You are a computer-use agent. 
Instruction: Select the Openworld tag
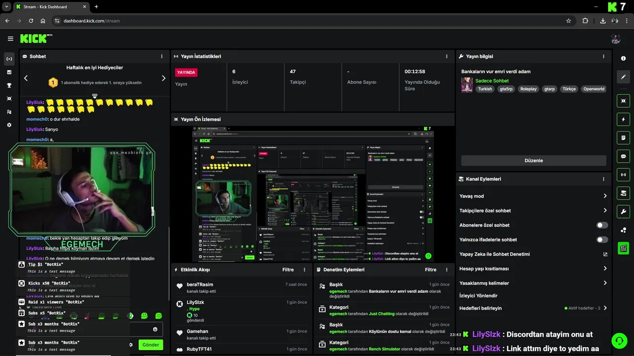(594, 89)
